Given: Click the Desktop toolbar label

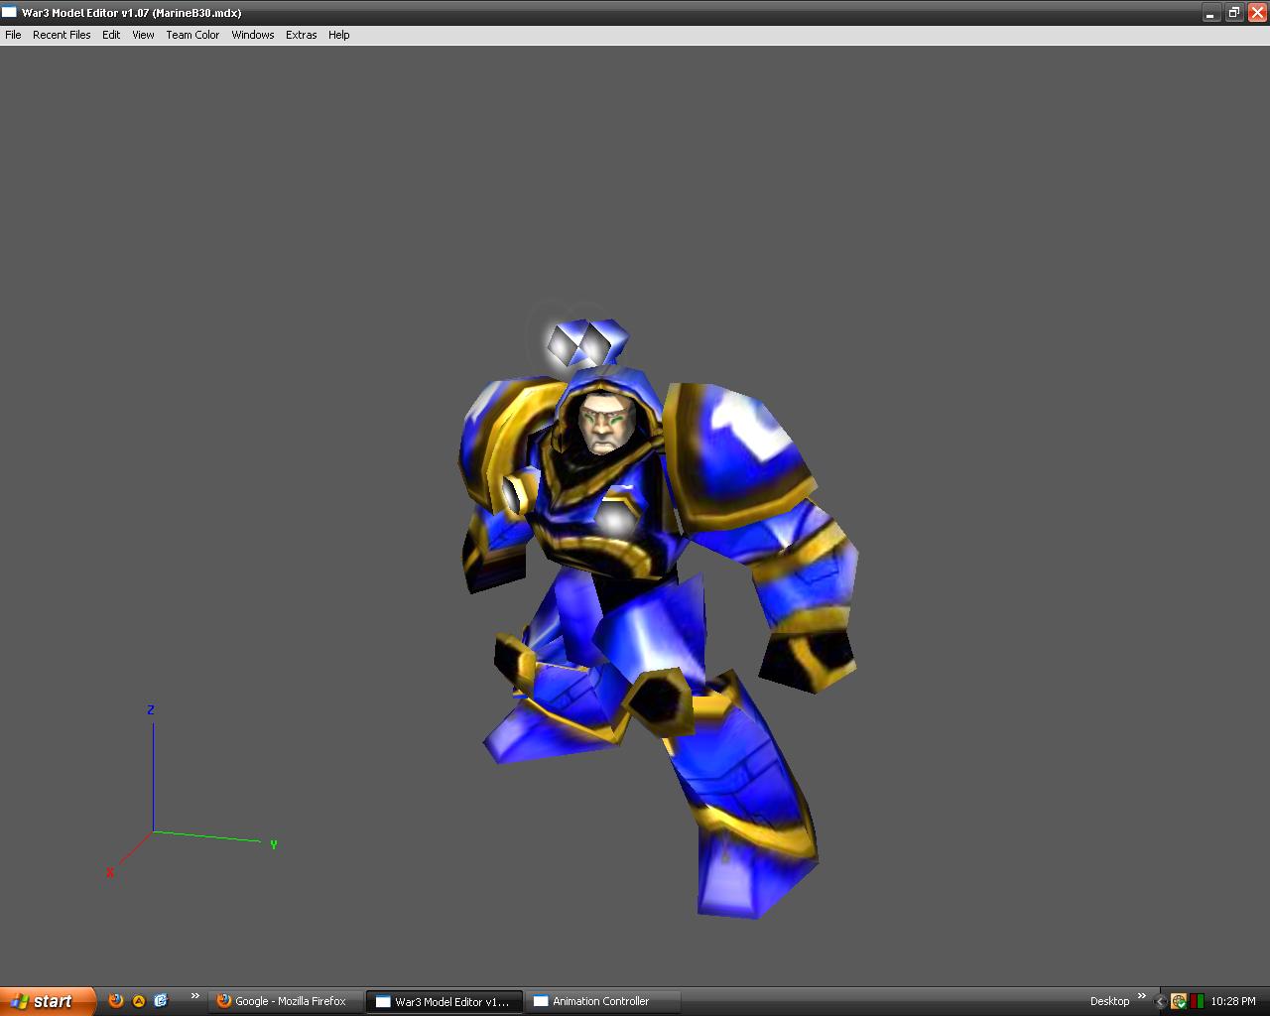Looking at the screenshot, I should point(1109,1001).
